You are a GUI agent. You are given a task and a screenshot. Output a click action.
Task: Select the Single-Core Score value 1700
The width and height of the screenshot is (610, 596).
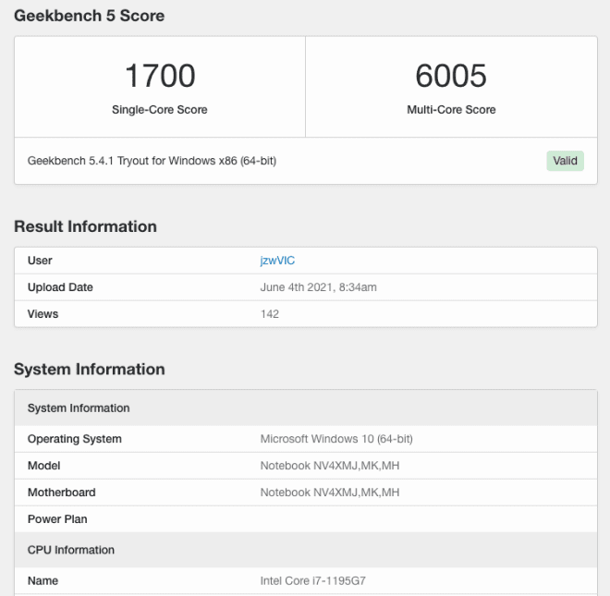(160, 76)
